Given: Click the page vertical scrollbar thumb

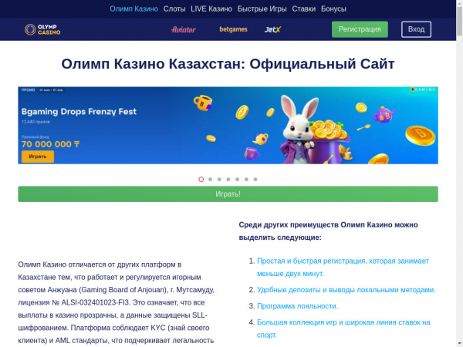Looking at the screenshot, I should point(459,21).
